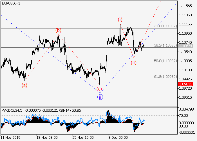Image resolution: width=197 pixels, height=141 pixels.
Task: Click the 61.8 Fibonacci retracement label
Action: coord(165,76)
